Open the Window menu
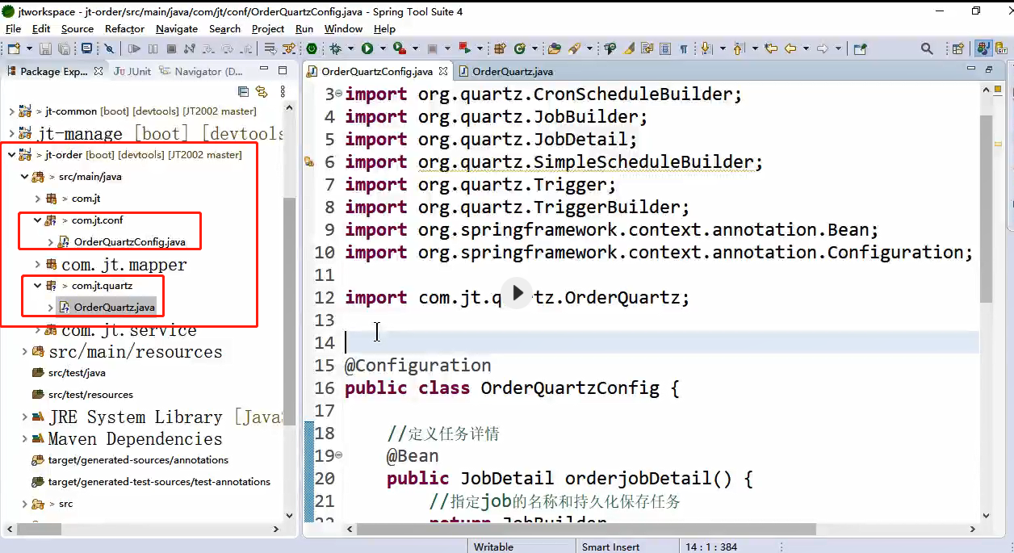The height and width of the screenshot is (553, 1014). (x=343, y=28)
